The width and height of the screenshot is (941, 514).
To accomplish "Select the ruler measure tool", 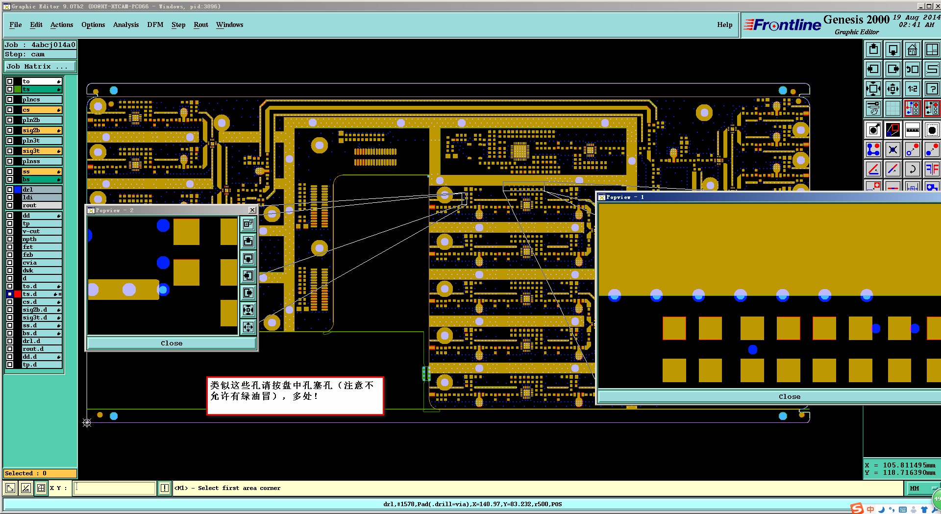I will (913, 130).
